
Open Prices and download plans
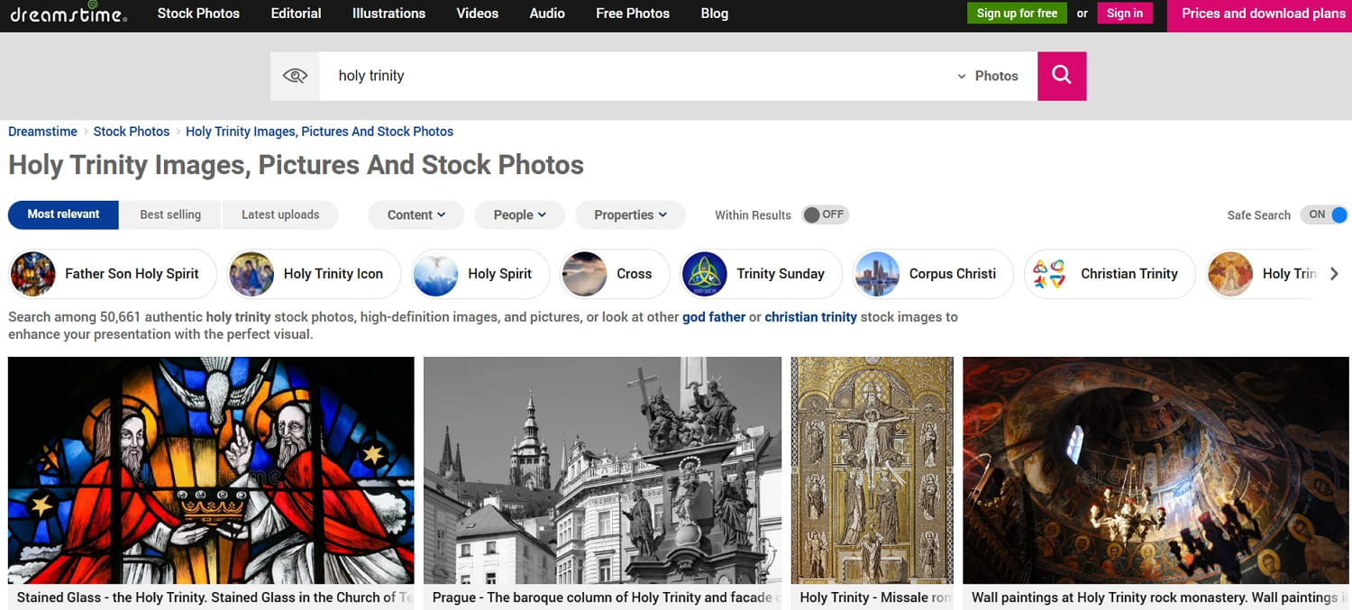pos(1259,15)
